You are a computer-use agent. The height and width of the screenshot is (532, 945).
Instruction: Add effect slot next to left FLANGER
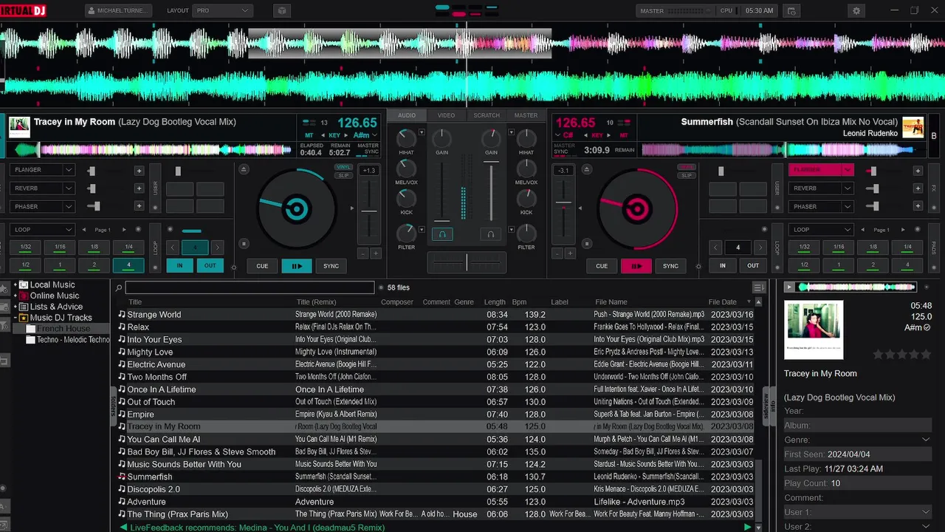[139, 171]
